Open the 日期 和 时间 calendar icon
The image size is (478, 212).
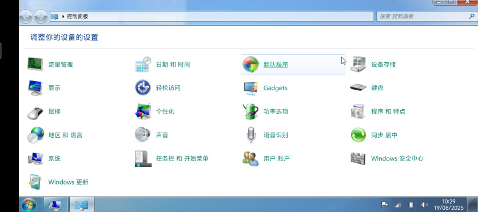coord(143,64)
